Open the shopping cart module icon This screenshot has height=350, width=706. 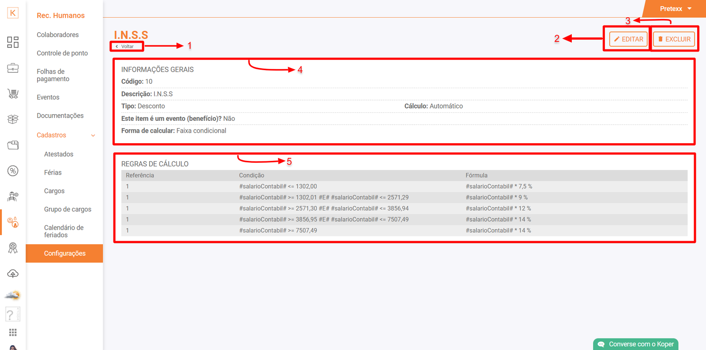pos(13,93)
